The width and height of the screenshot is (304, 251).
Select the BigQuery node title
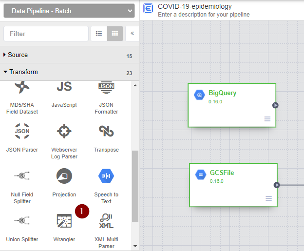222,93
